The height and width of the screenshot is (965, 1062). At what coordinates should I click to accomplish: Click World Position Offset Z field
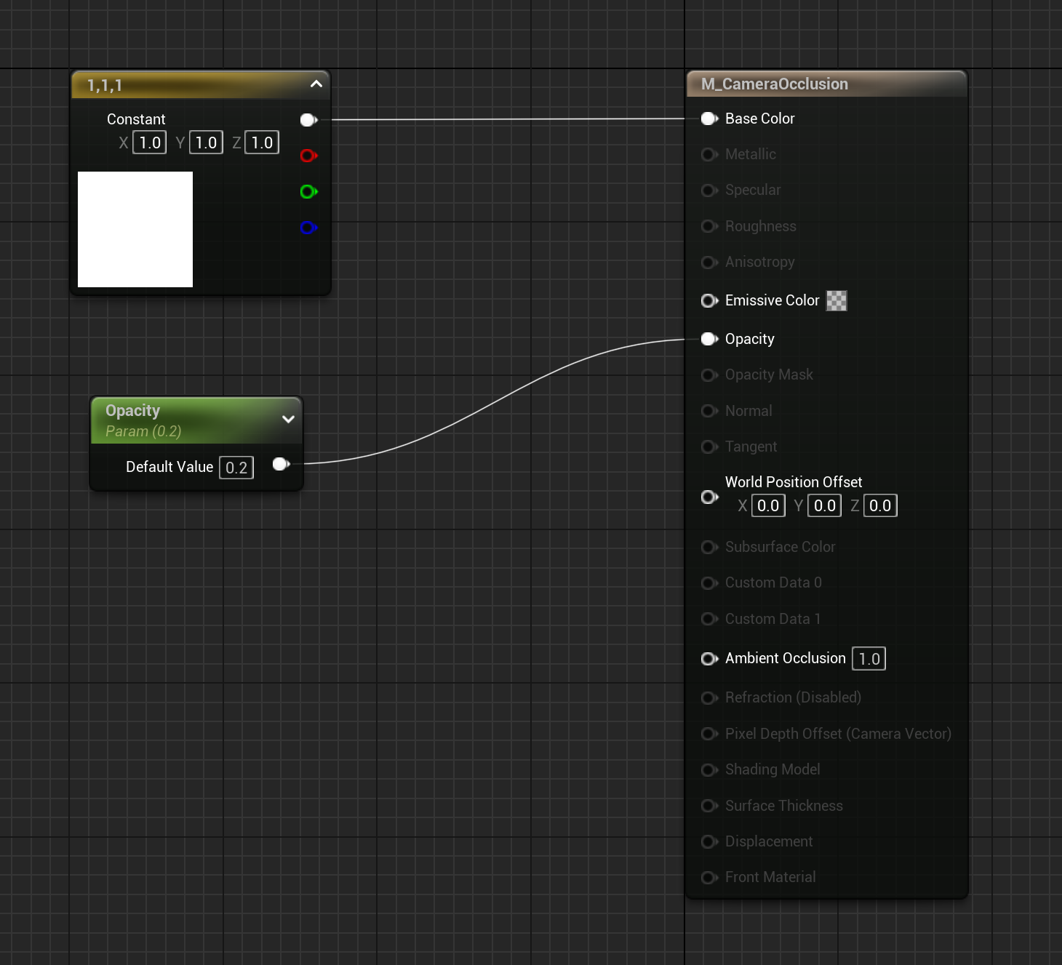[880, 505]
